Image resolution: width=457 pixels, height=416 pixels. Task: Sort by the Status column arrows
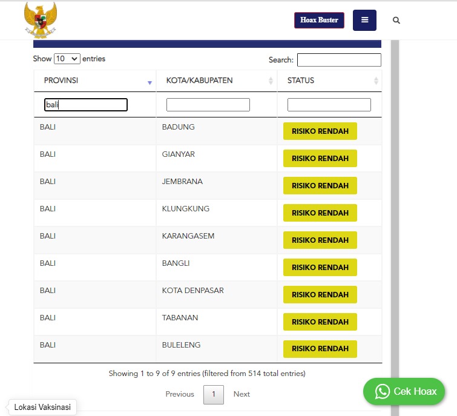pos(376,81)
